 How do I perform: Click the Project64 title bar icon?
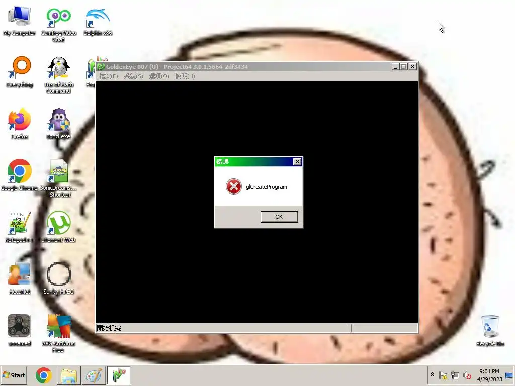(101, 67)
